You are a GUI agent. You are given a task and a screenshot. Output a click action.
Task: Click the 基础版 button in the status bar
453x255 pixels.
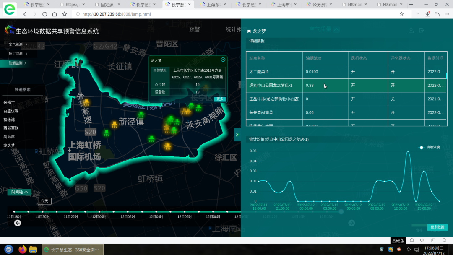398,241
